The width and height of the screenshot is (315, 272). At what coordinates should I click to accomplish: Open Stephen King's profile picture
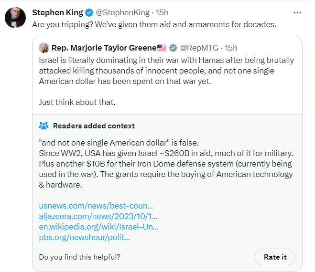[x=15, y=18]
